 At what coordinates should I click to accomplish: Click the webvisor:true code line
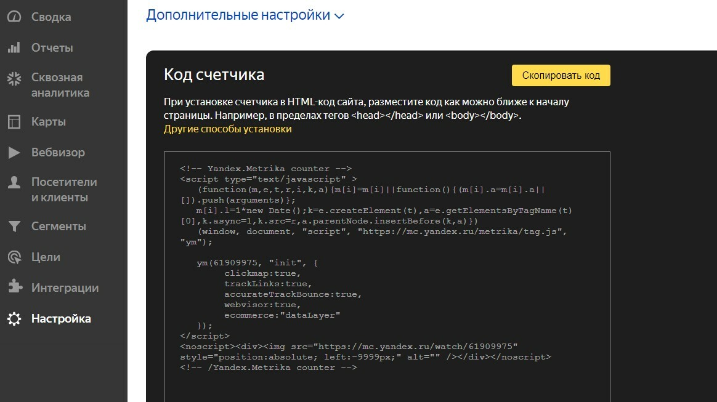(x=262, y=305)
